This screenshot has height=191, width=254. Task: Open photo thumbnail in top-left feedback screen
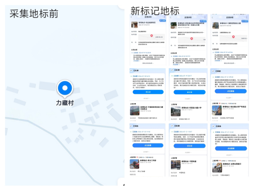[x=134, y=25]
